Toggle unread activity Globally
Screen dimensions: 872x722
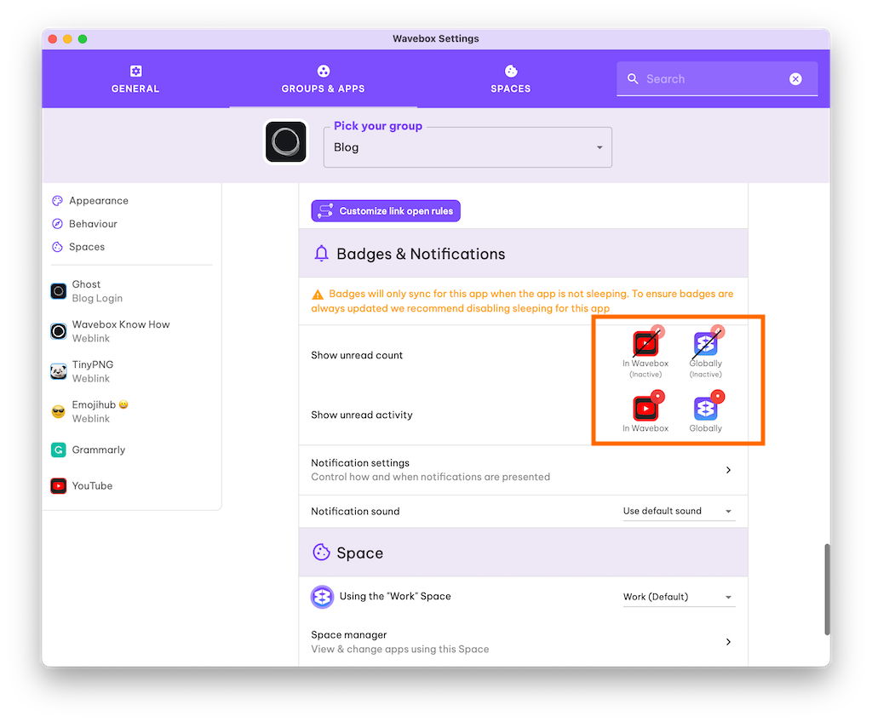point(706,412)
